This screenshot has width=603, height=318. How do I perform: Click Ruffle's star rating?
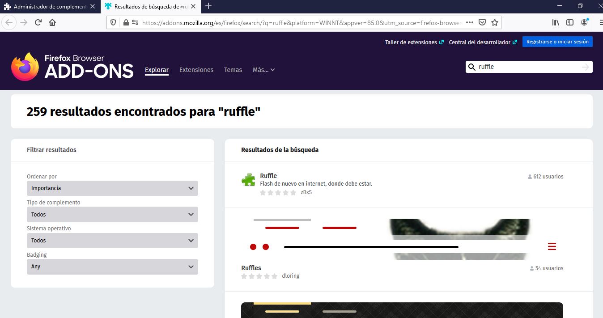click(278, 192)
